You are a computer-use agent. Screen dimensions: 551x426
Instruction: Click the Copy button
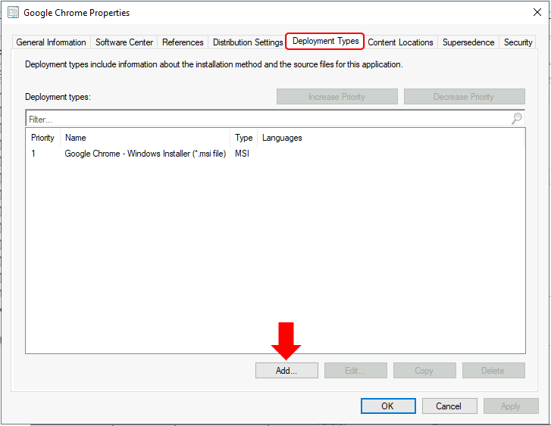(x=424, y=371)
